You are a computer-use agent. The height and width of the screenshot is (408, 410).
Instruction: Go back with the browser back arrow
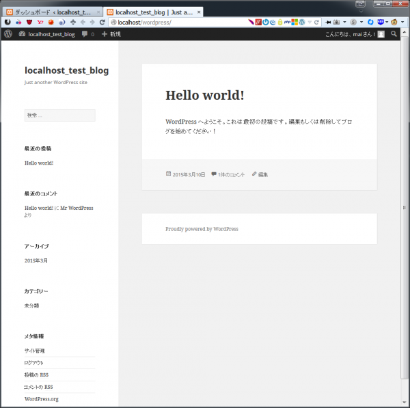(x=83, y=23)
